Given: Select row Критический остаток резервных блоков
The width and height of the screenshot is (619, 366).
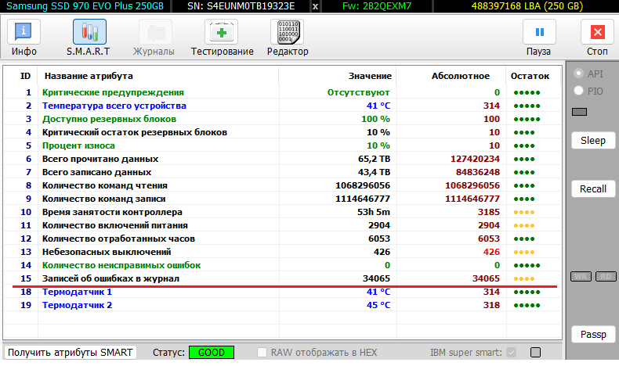Looking at the screenshot, I should pos(282,132).
